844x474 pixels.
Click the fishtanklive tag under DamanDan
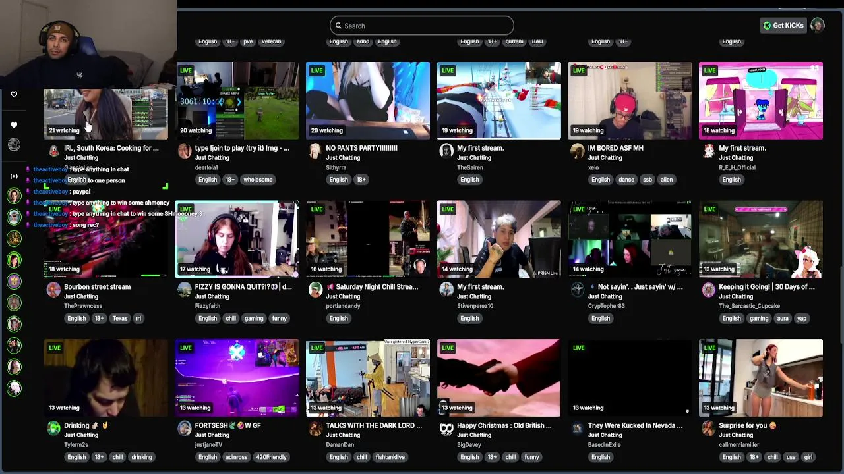[390, 457]
